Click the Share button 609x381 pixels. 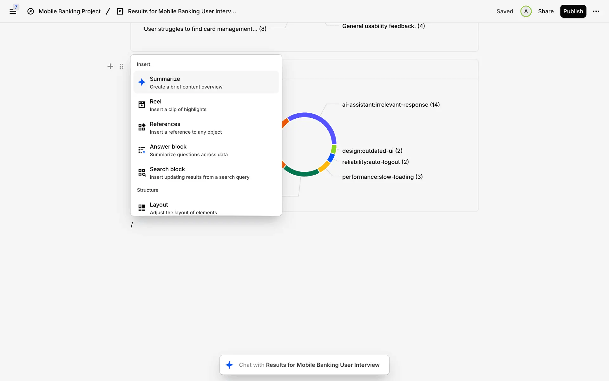point(546,11)
